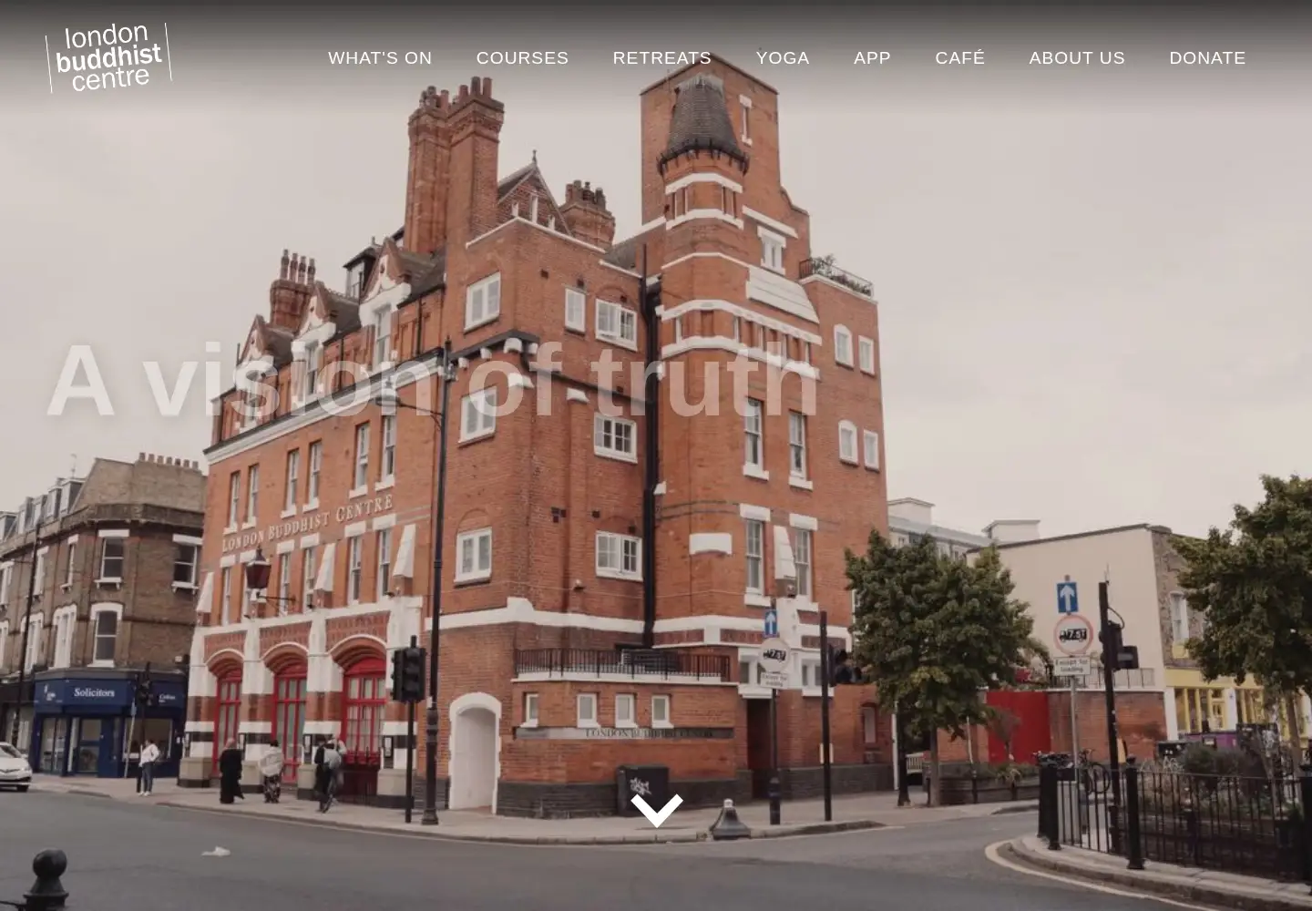This screenshot has height=911, width=1312.
Task: Open the What's On menu
Action: click(380, 57)
